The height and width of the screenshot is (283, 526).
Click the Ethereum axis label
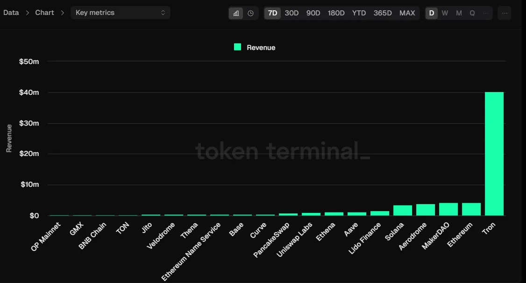coord(460,235)
